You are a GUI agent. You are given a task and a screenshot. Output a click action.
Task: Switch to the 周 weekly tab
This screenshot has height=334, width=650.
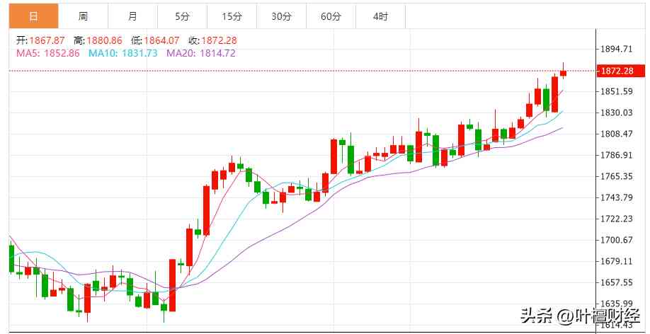click(x=84, y=16)
